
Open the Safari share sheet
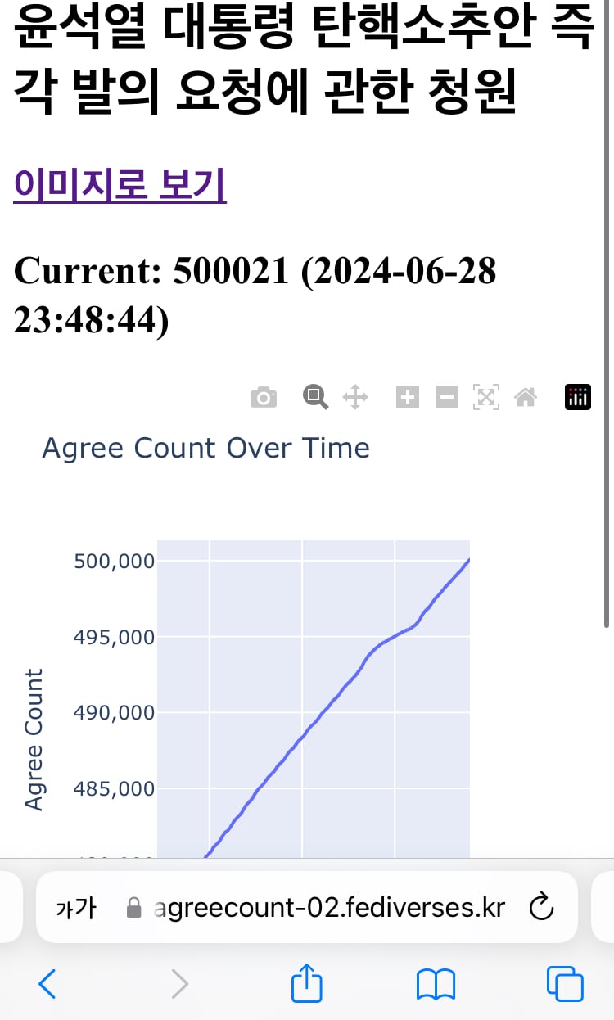click(x=307, y=982)
